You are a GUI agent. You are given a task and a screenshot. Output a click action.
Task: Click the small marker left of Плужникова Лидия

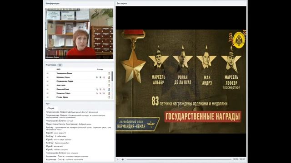47,81
